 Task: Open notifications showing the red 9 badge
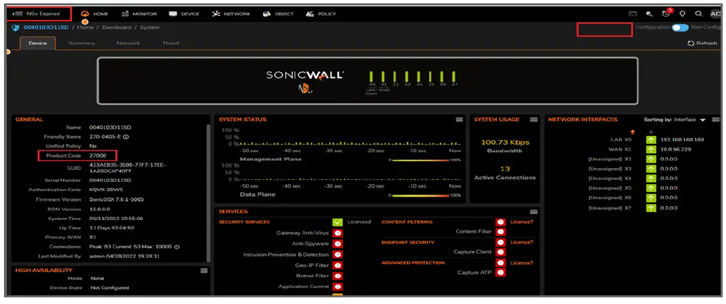pyautogui.click(x=667, y=13)
